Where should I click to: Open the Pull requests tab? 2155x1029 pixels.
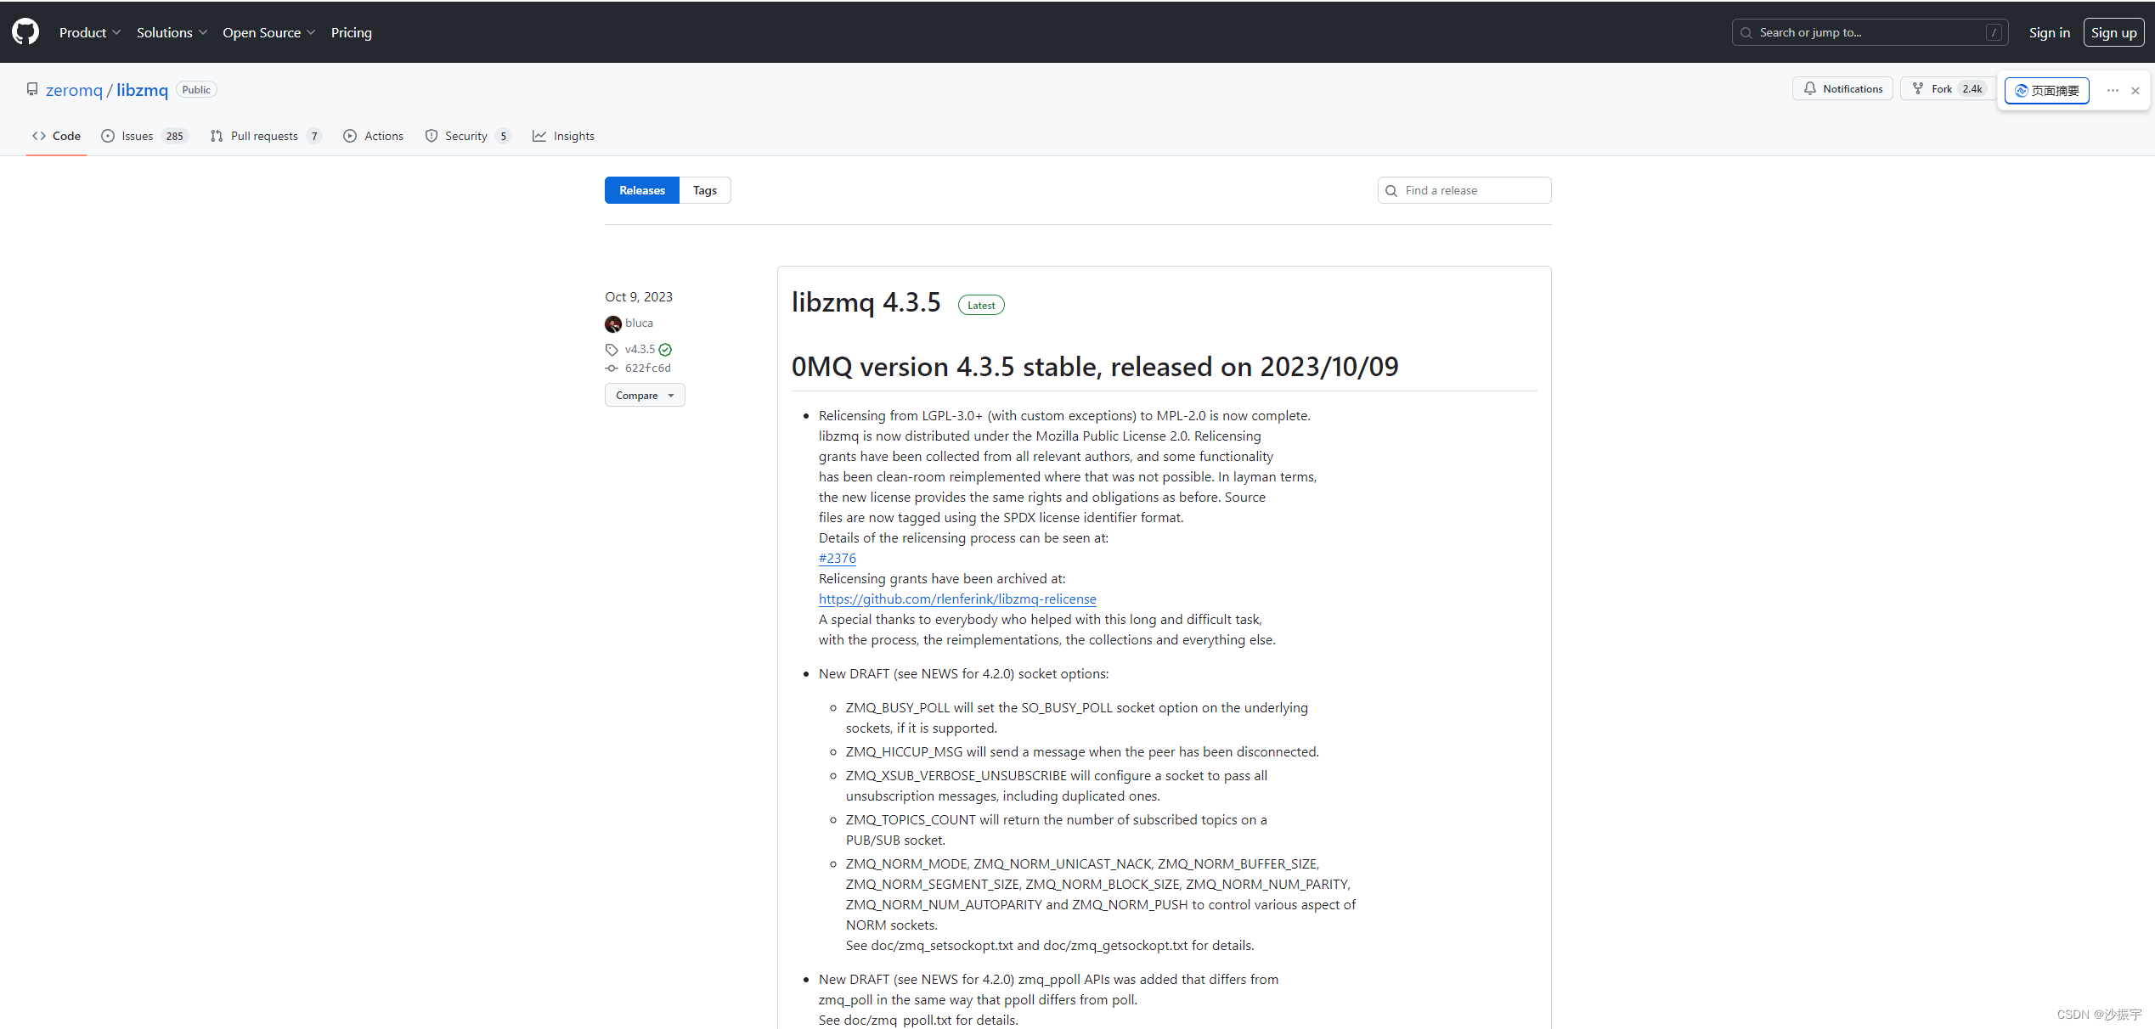[x=264, y=135]
